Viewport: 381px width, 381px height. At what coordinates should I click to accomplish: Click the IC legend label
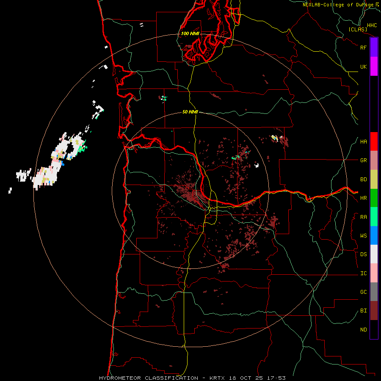(x=364, y=273)
